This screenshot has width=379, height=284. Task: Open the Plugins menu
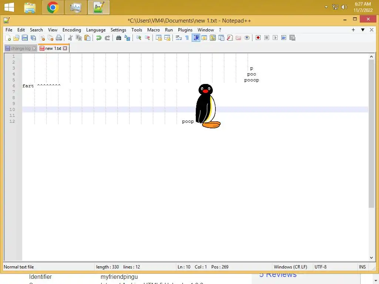tap(185, 30)
